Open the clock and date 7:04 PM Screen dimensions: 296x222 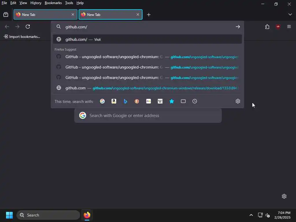[282, 215]
